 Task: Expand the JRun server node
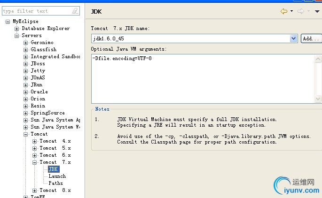click(25, 85)
